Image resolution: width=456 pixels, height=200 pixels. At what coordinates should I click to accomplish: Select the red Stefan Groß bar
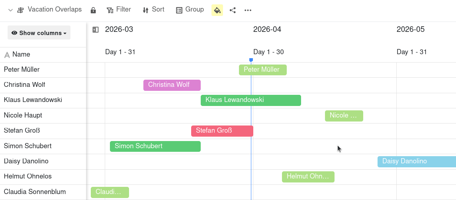tap(222, 131)
